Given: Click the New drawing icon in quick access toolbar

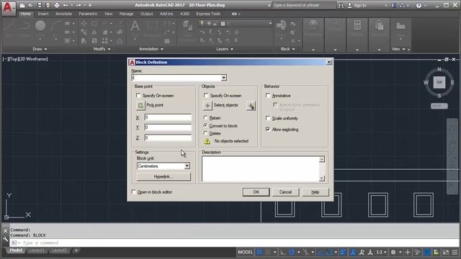Looking at the screenshot, I should click(x=22, y=5).
